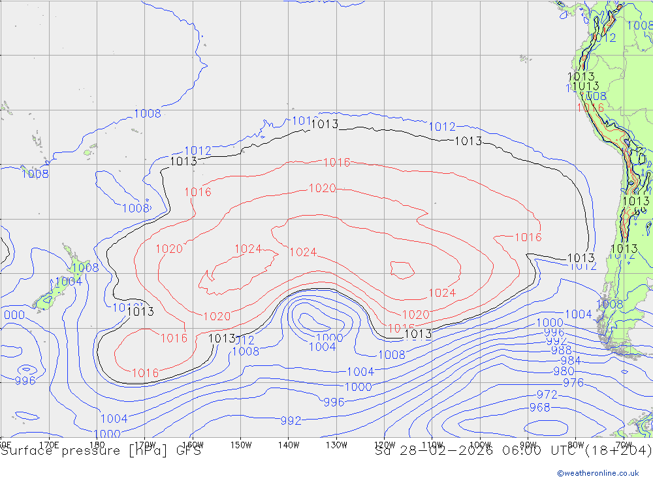
Task: Click the 1008 label over New Zealand's North Island
Action: click(x=86, y=267)
